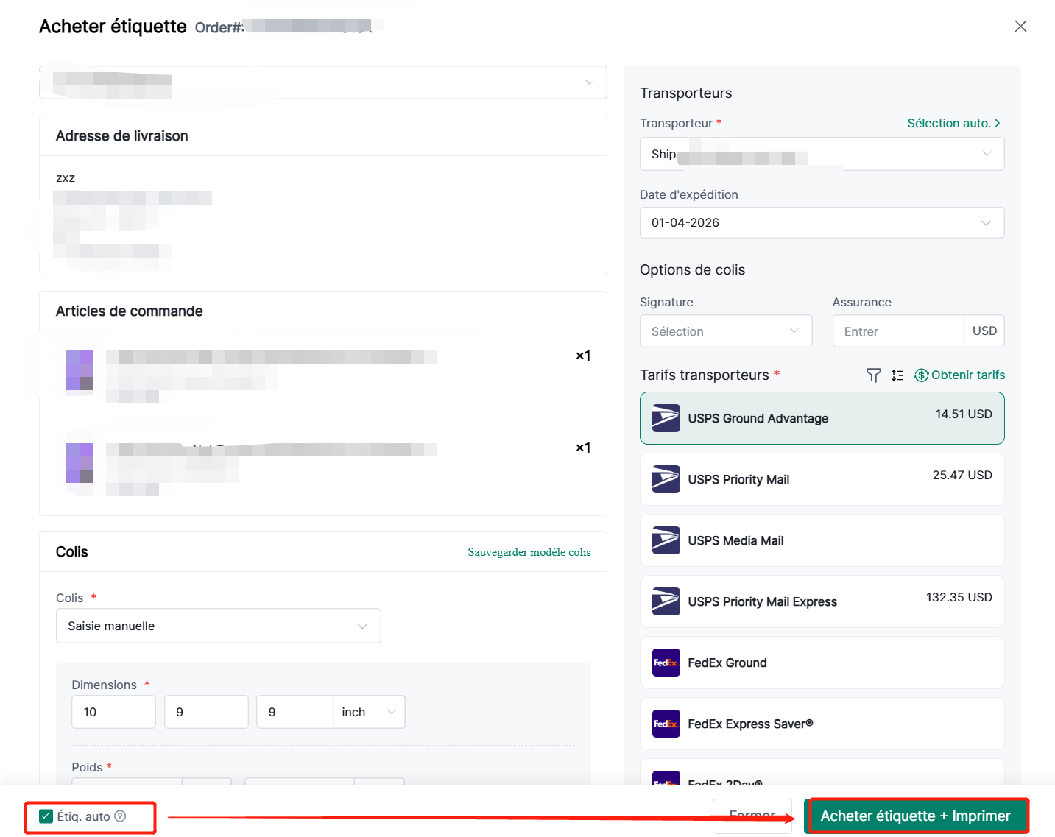
Task: Expand the Date d'expédition dropdown
Action: 821,223
